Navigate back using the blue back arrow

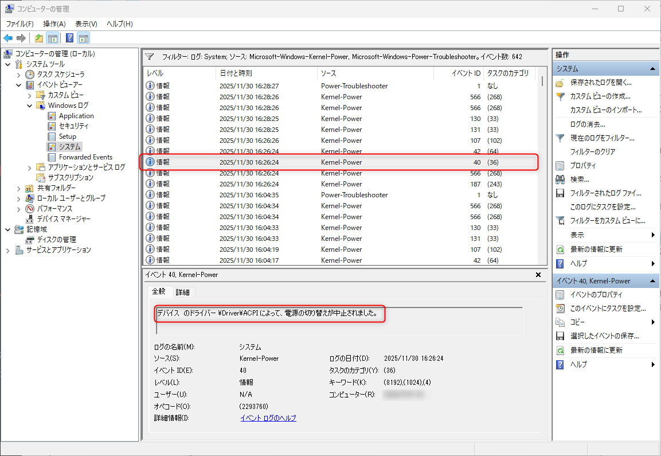(x=7, y=38)
